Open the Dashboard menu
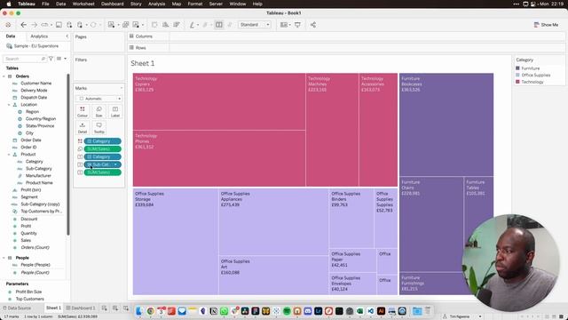568x320 pixels. pyautogui.click(x=113, y=4)
